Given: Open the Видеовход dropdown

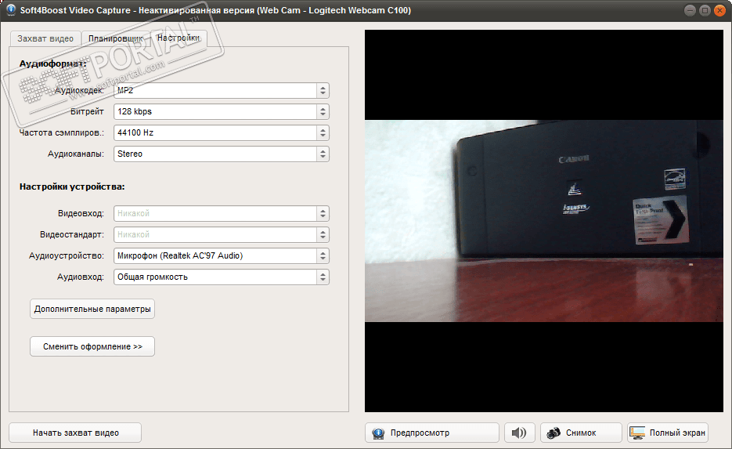Looking at the screenshot, I should pyautogui.click(x=222, y=213).
